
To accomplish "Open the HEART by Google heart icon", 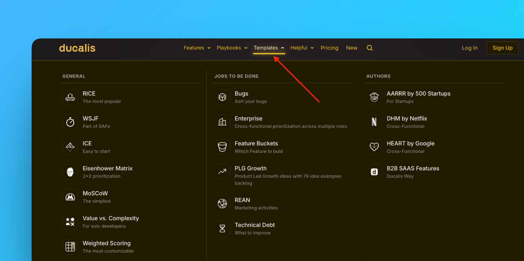I will coord(374,147).
